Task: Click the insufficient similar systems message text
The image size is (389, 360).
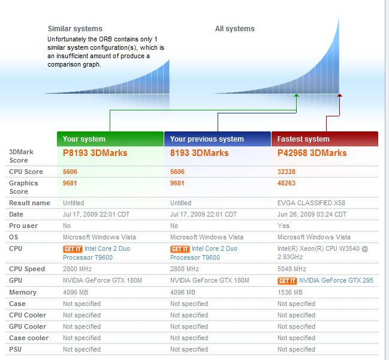Action: (x=105, y=52)
